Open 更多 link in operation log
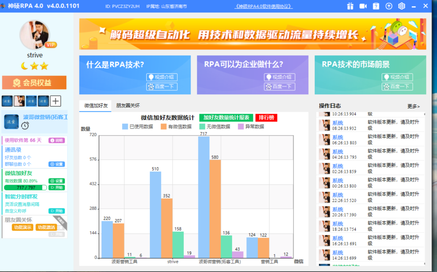The height and width of the screenshot is (272, 437). [413, 106]
